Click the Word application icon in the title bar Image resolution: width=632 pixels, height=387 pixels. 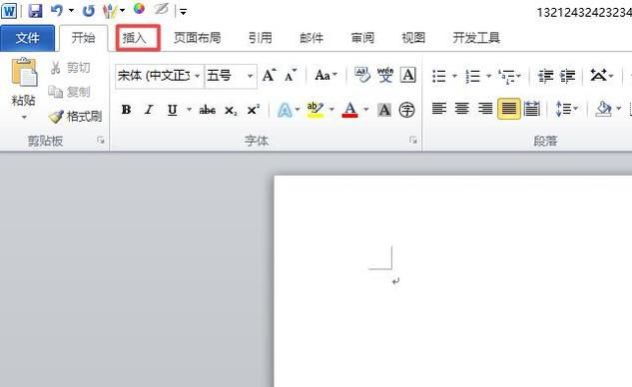9,10
